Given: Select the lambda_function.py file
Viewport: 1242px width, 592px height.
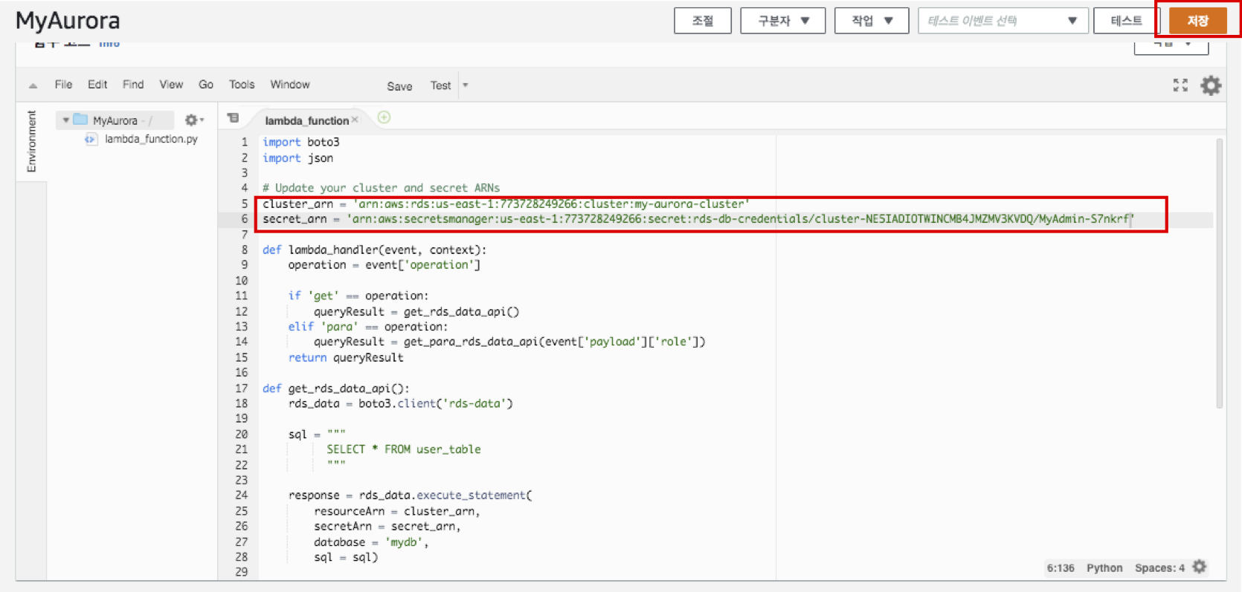Looking at the screenshot, I should tap(151, 139).
